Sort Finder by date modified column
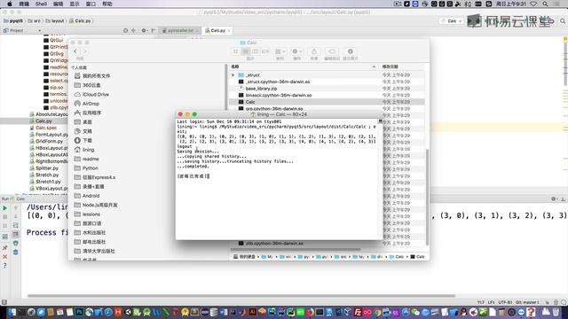Screen dimensions: 568x319 pos(402,66)
